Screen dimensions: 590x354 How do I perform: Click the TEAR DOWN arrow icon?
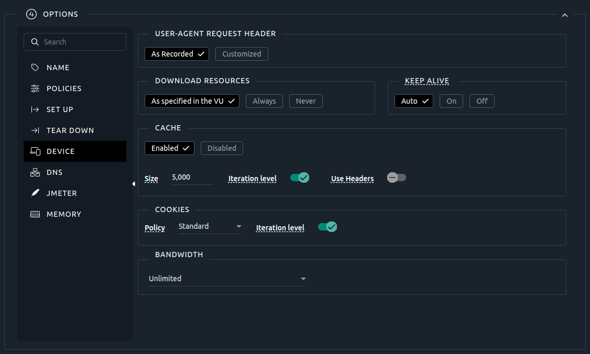[x=35, y=130]
